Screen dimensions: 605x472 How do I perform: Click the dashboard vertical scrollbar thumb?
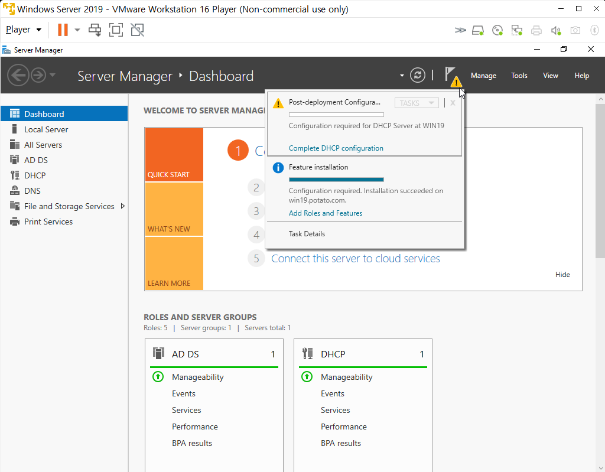[600, 181]
